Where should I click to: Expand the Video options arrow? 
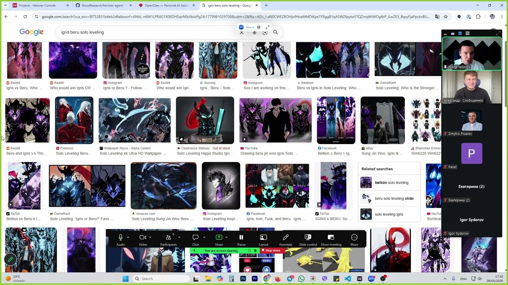[x=150, y=237]
